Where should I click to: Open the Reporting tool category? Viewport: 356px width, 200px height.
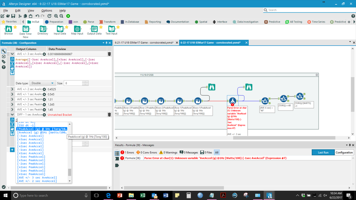tap(153, 22)
